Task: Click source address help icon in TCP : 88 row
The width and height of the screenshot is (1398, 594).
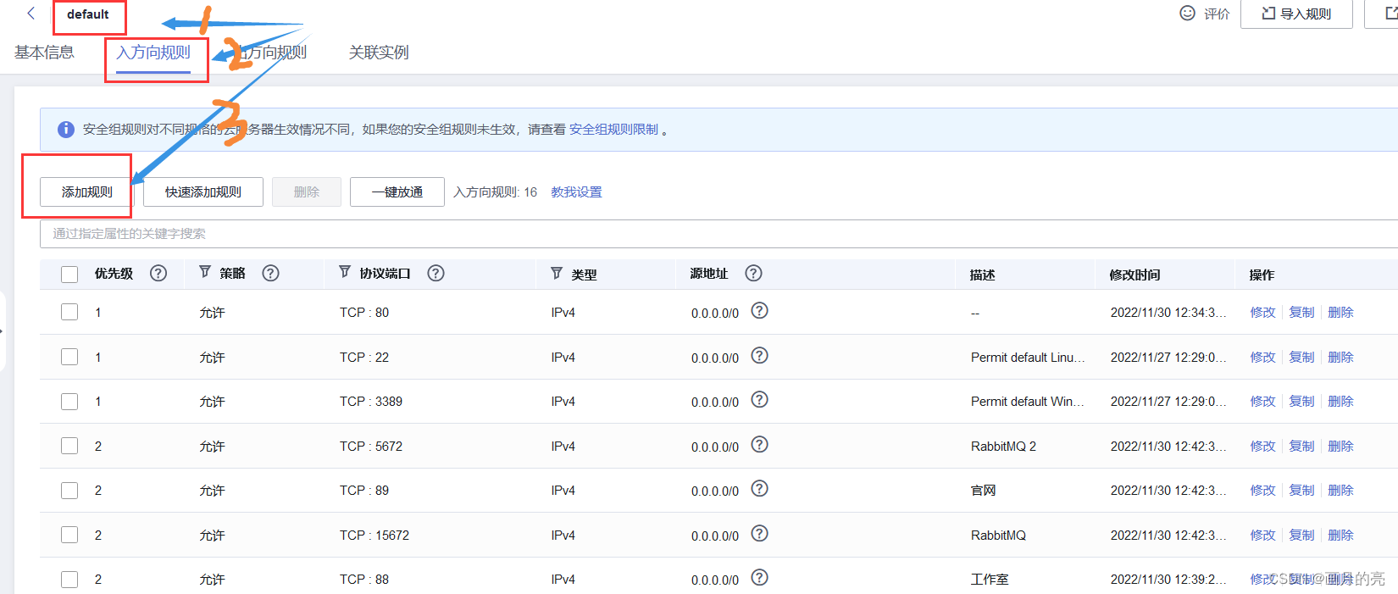Action: [760, 578]
